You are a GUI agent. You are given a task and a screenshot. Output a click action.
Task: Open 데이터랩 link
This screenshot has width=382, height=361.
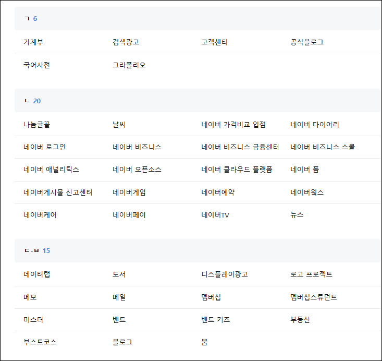pyautogui.click(x=36, y=274)
